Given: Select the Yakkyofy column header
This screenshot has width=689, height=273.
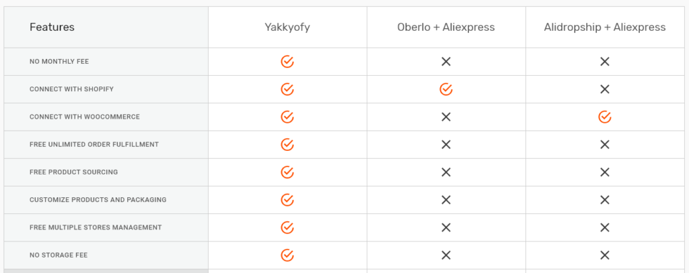Looking at the screenshot, I should pyautogui.click(x=287, y=28).
